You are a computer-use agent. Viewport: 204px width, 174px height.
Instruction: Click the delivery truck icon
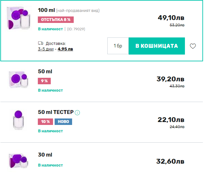click(41, 43)
